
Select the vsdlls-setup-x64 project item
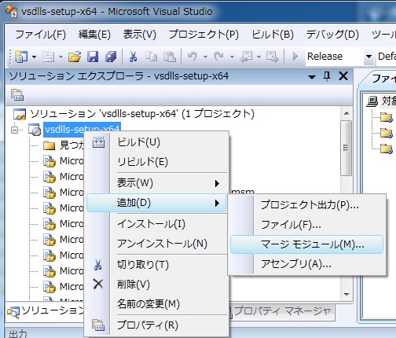pyautogui.click(x=82, y=130)
